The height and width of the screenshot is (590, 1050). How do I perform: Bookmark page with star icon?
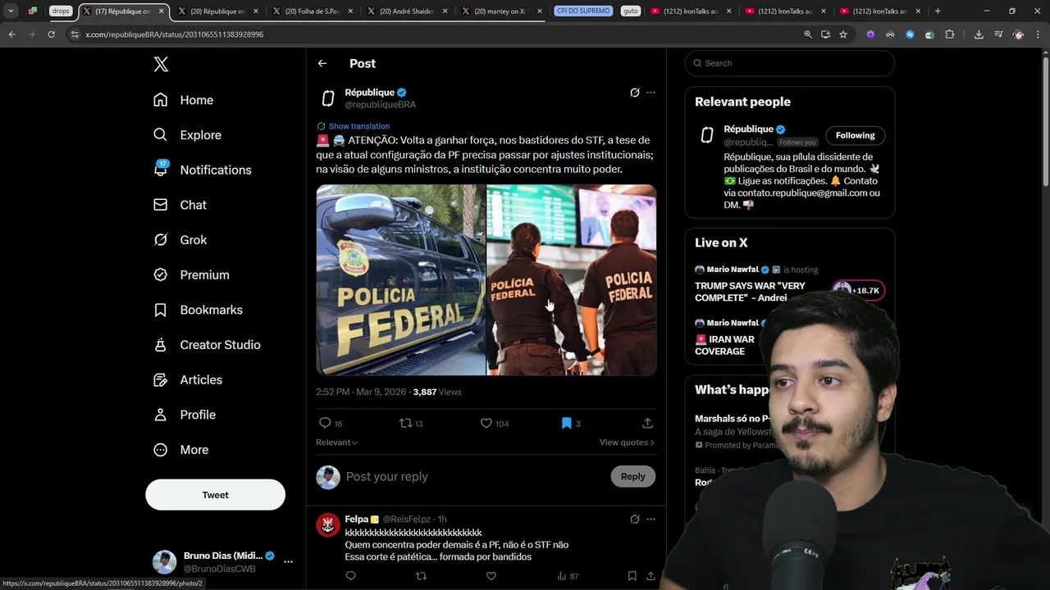[x=843, y=34]
